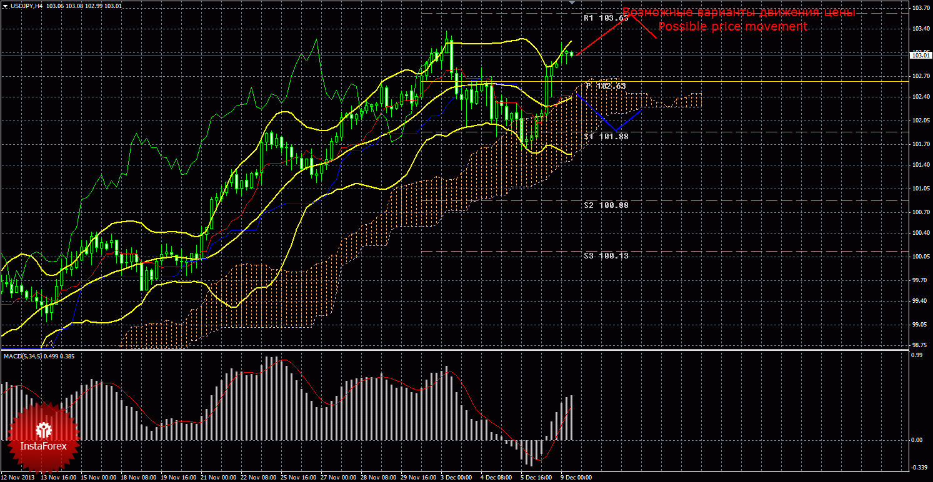Click the 99.05 price scale value
This screenshot has width=933, height=482.
tap(918, 325)
